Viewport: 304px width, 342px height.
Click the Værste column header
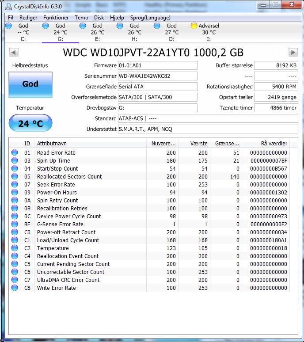194,143
